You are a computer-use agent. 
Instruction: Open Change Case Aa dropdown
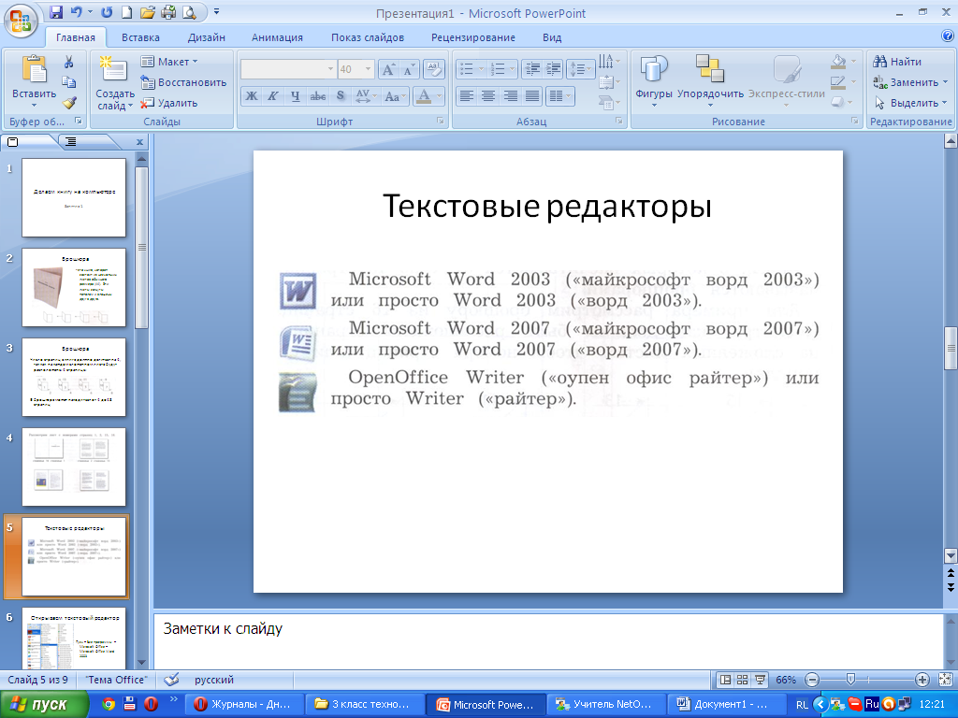click(396, 96)
